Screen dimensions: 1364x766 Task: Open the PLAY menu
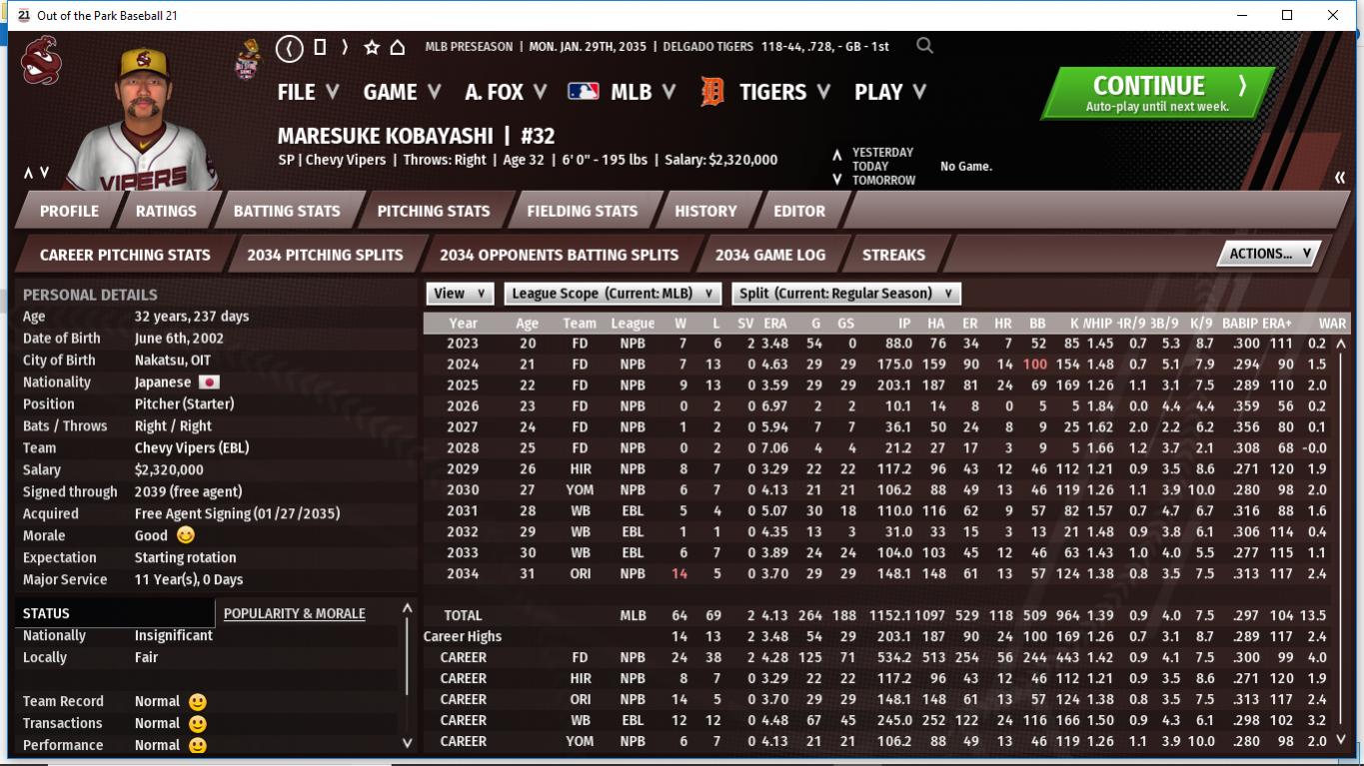click(891, 92)
